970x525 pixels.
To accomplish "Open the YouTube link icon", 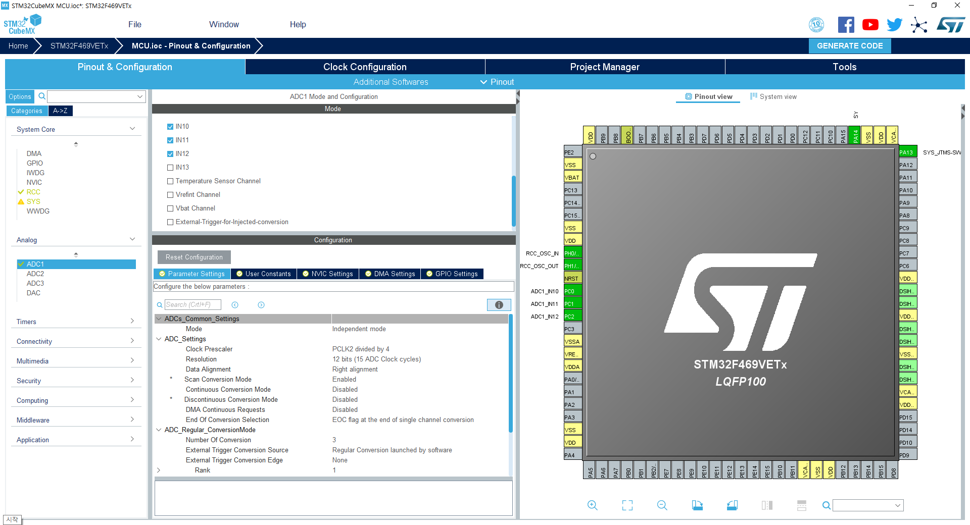I will click(870, 25).
